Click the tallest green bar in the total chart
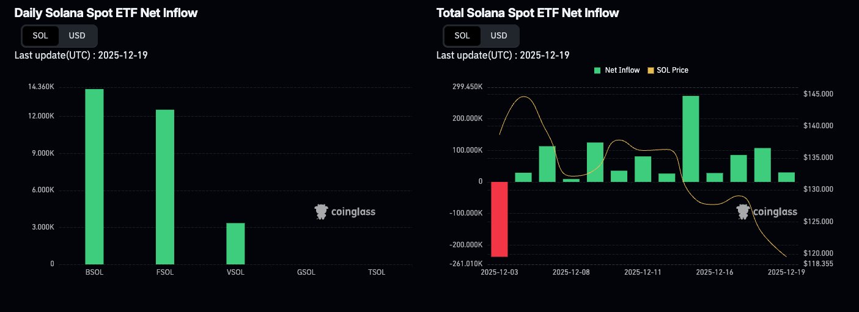This screenshot has width=859, height=312. [691, 139]
